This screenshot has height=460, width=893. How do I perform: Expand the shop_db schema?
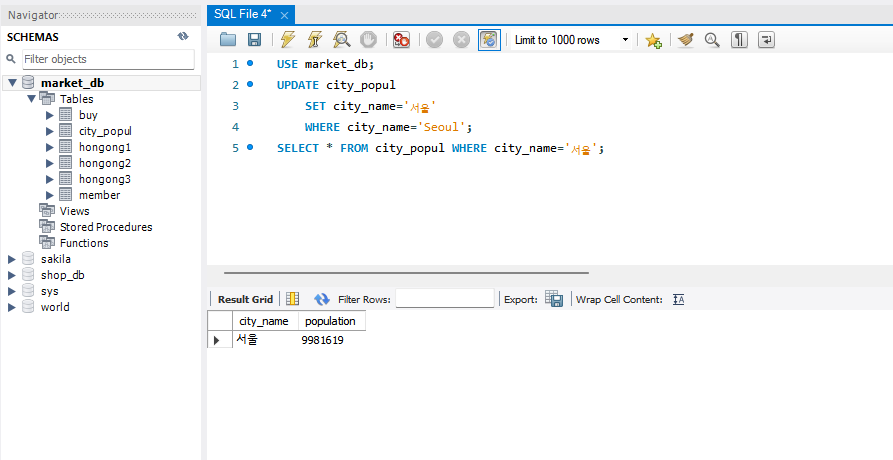(x=11, y=276)
